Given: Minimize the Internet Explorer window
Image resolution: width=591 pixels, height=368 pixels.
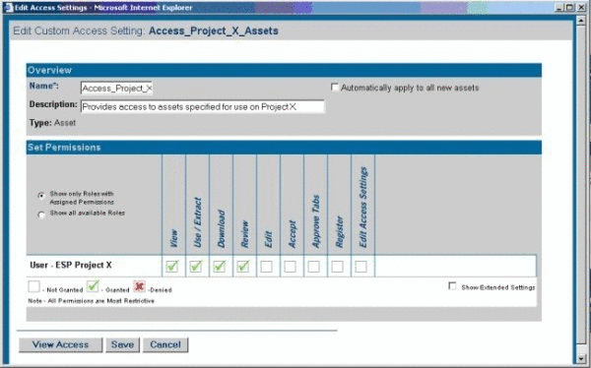Looking at the screenshot, I should 559,8.
